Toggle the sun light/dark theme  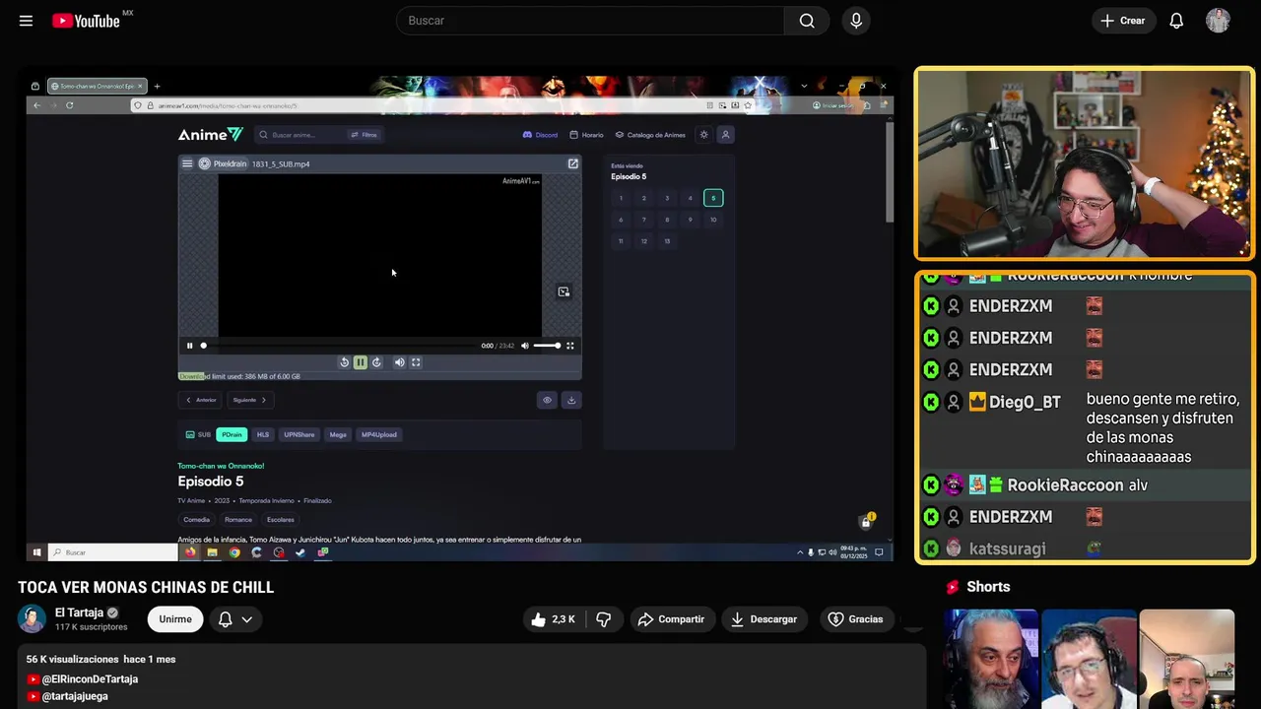[x=703, y=135]
